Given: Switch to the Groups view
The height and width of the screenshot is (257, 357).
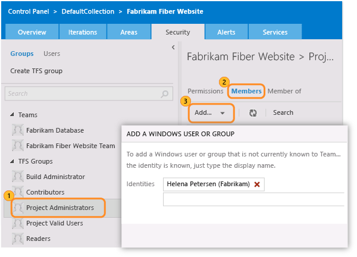Looking at the screenshot, I should pyautogui.click(x=22, y=54).
